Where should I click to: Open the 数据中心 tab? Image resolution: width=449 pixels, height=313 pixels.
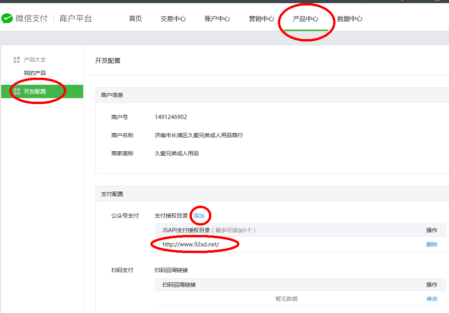(350, 19)
